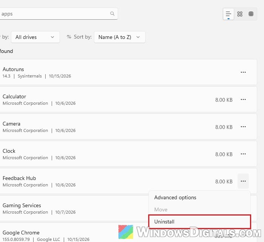Switch to list view layout
Screen dimensions: 264x242
(228, 14)
